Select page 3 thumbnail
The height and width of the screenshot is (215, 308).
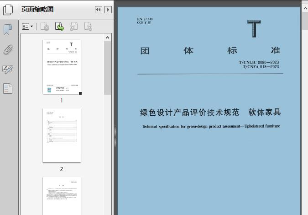point(62,196)
